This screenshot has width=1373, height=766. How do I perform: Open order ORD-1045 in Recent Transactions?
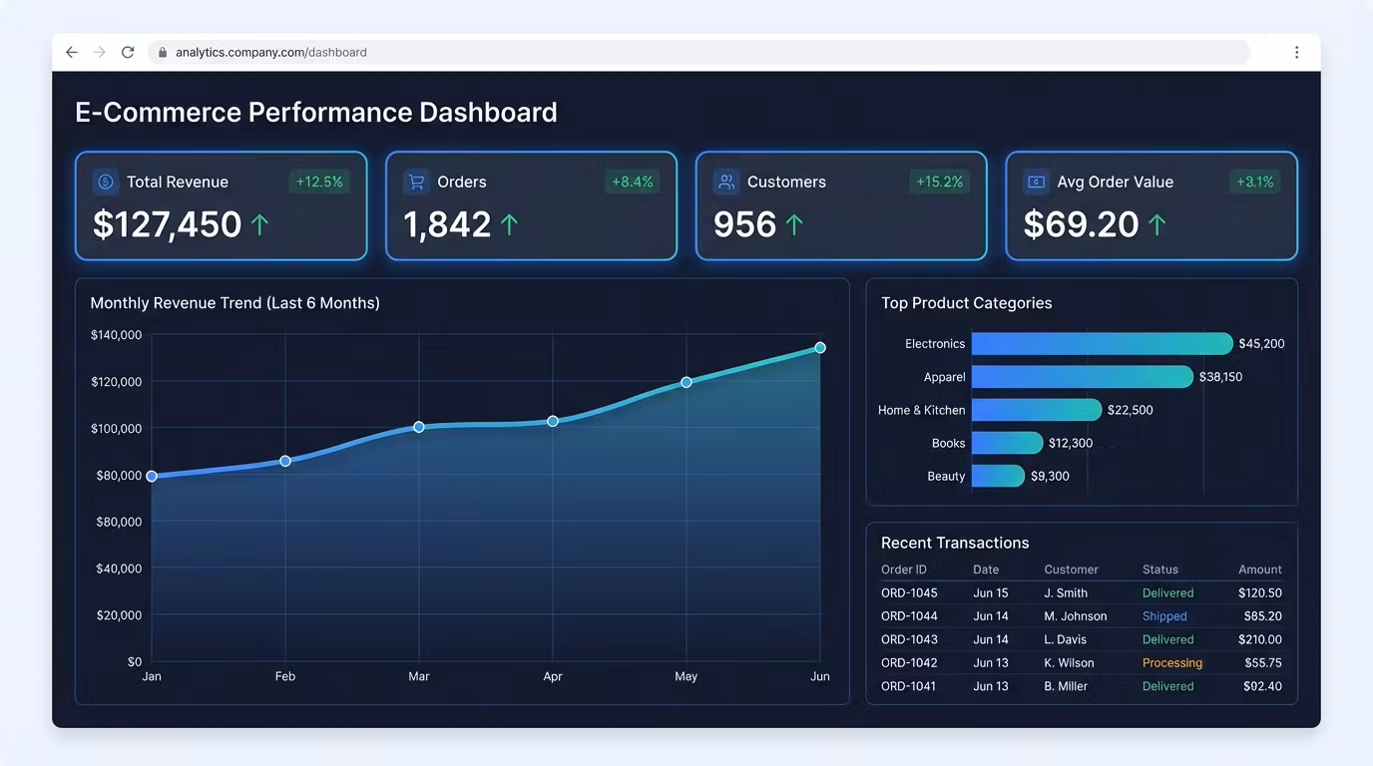point(909,592)
